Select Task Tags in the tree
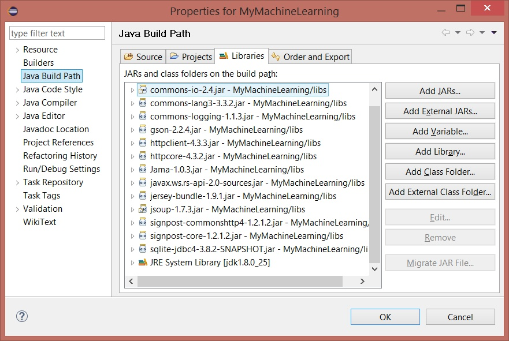Image resolution: width=509 pixels, height=341 pixels. click(x=42, y=196)
